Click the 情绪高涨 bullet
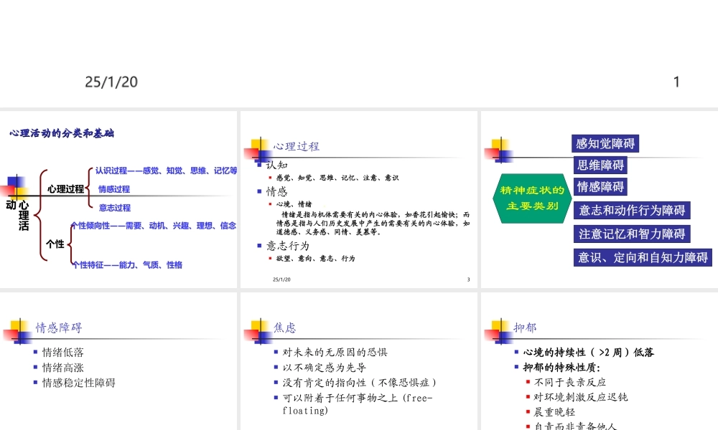The height and width of the screenshot is (430, 718). (63, 368)
